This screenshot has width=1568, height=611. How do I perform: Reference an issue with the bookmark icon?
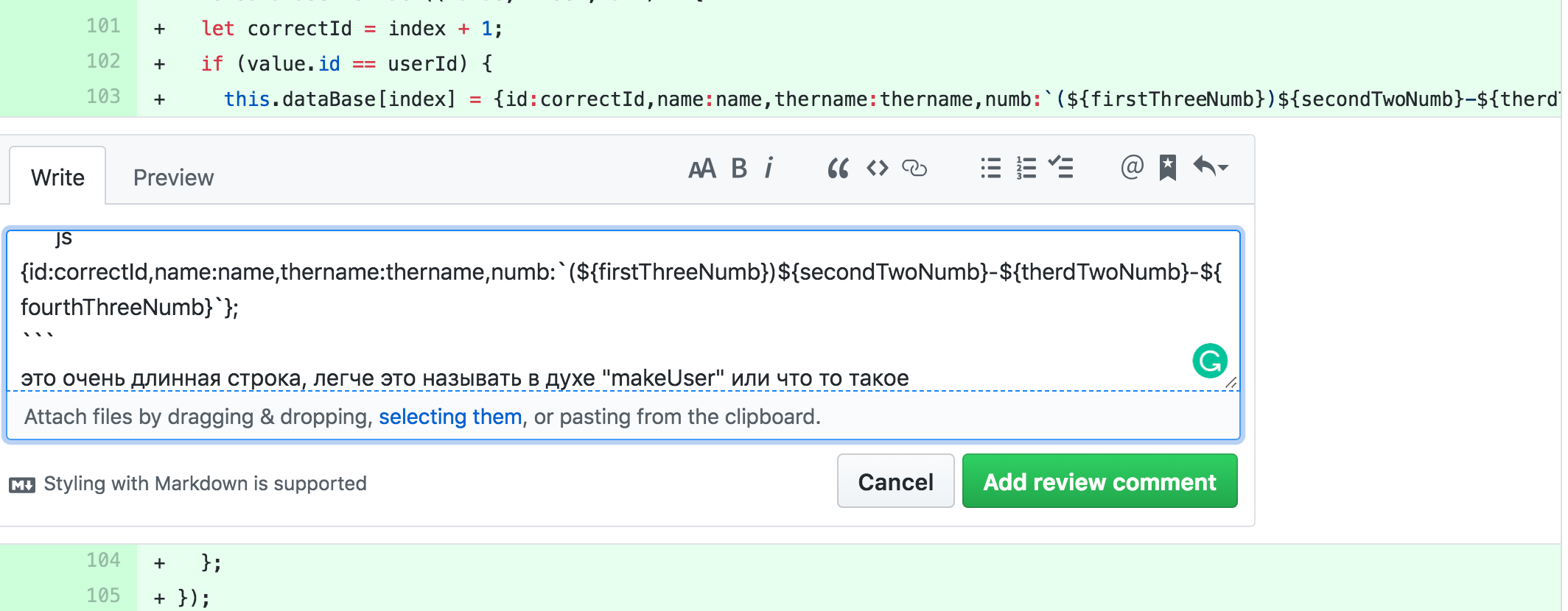pos(1168,168)
